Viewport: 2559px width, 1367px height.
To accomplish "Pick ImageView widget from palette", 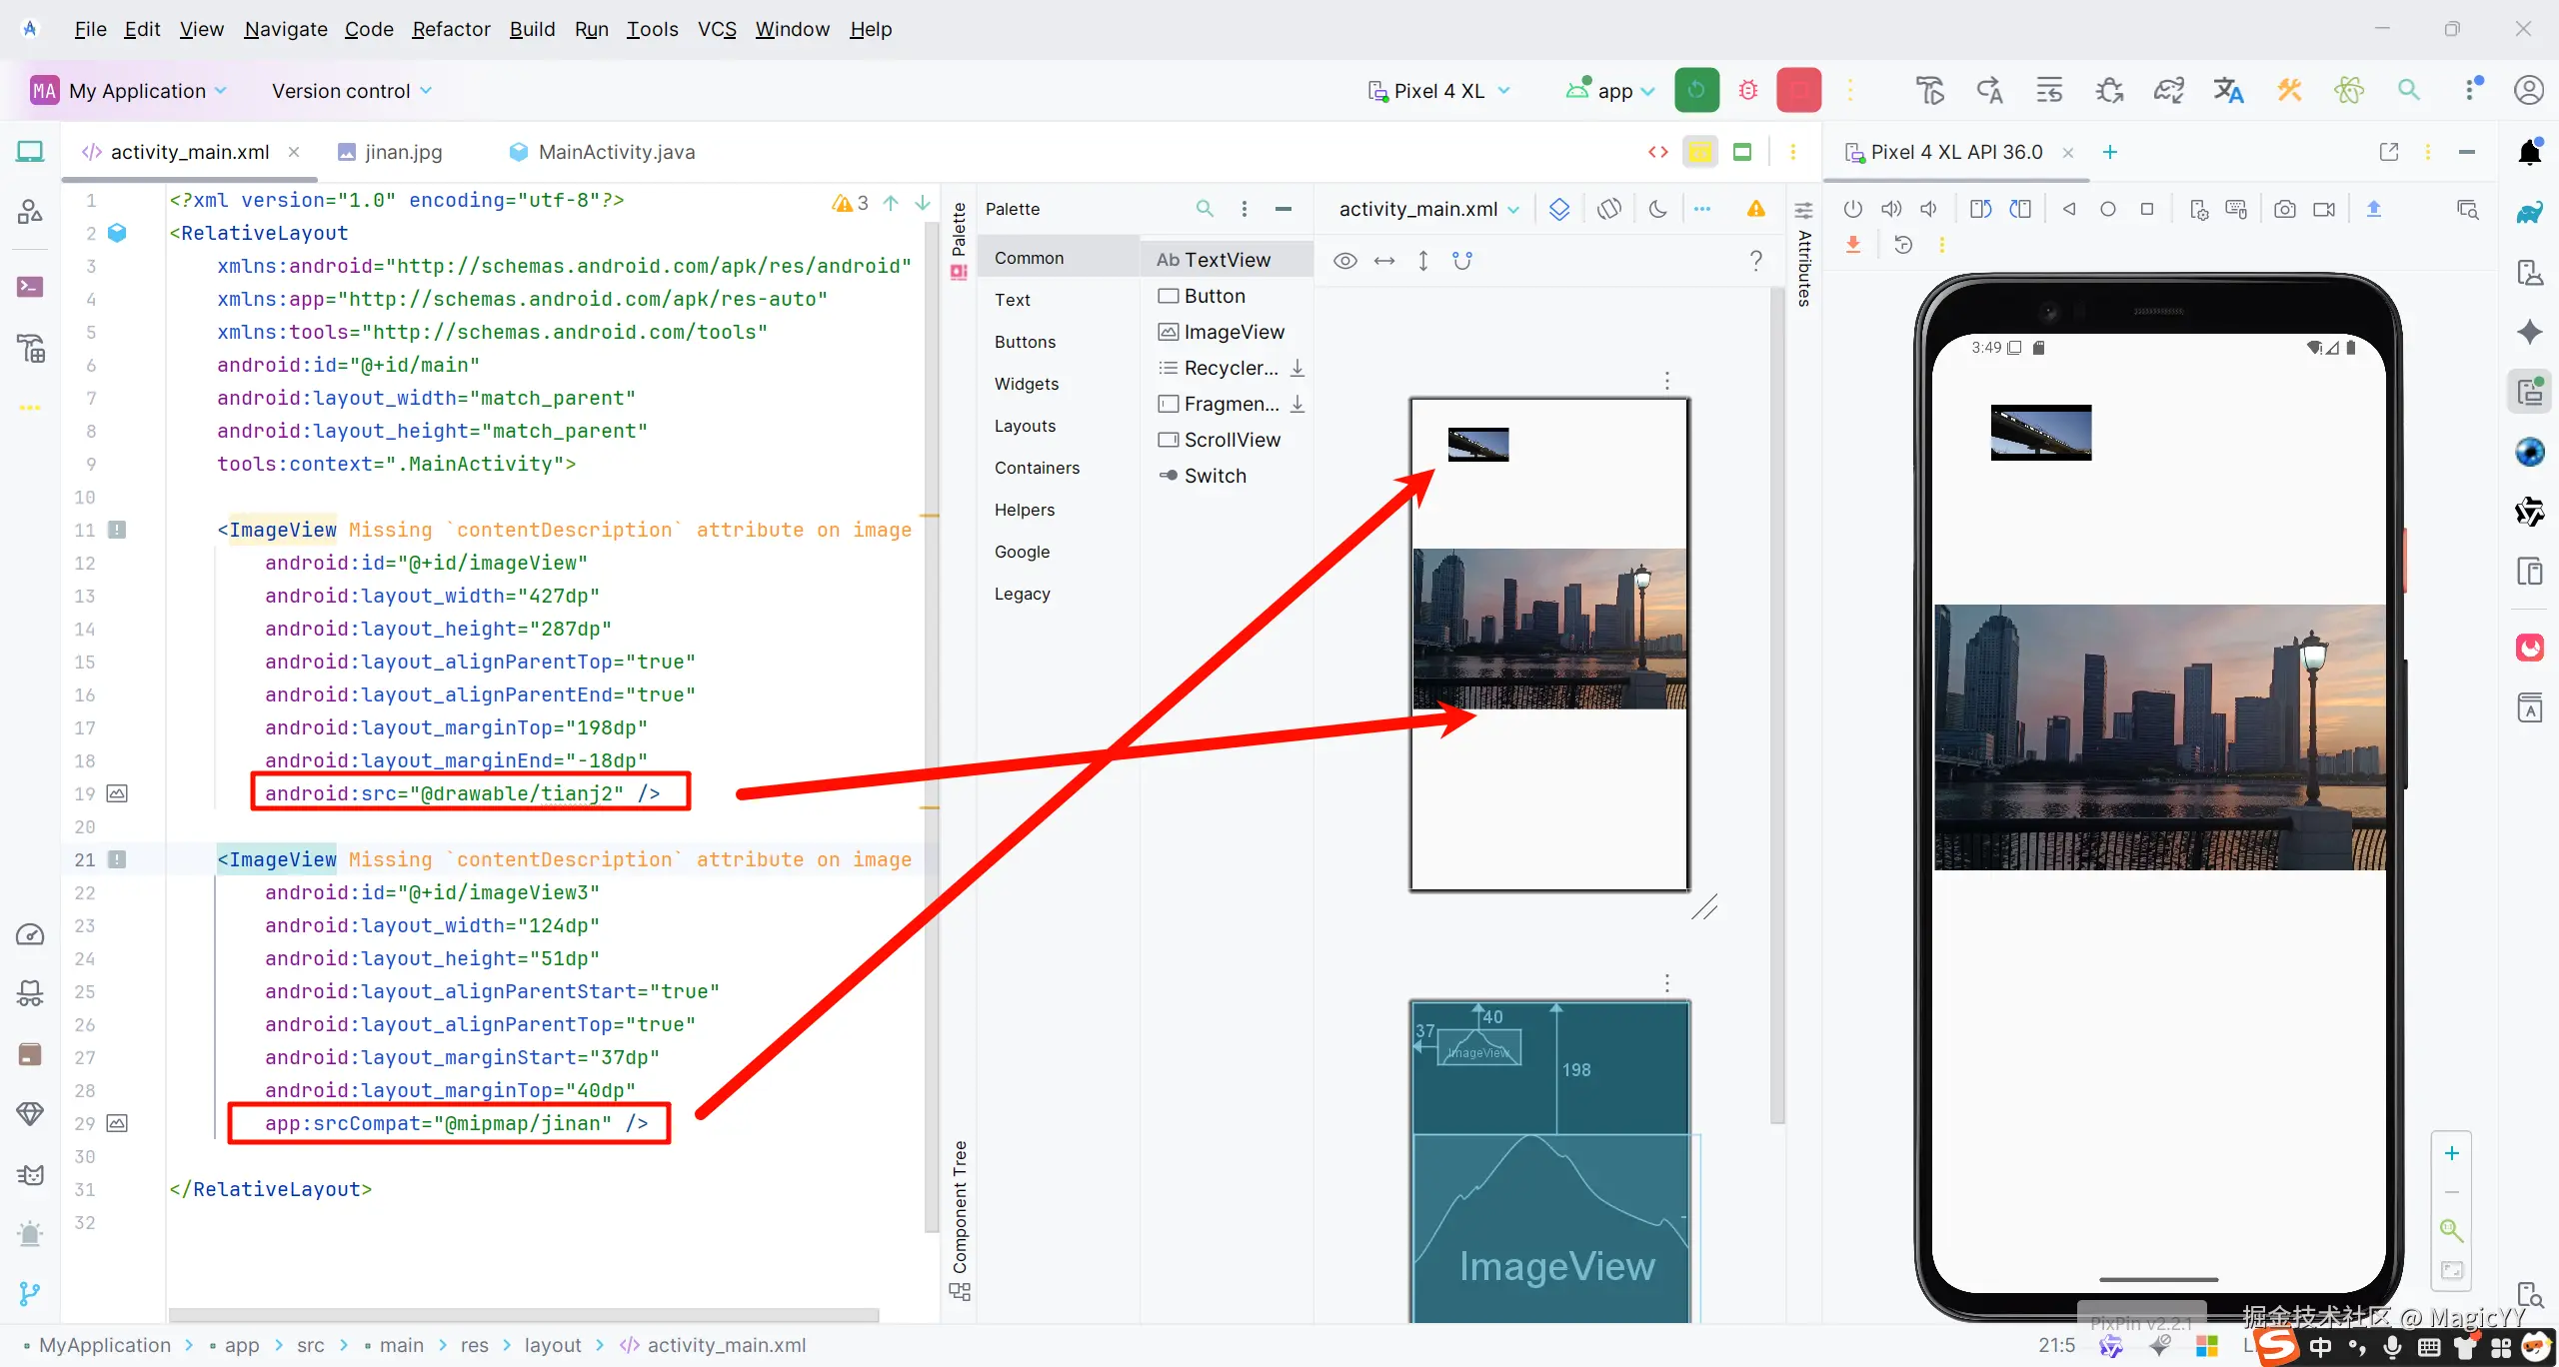I will click(1232, 332).
